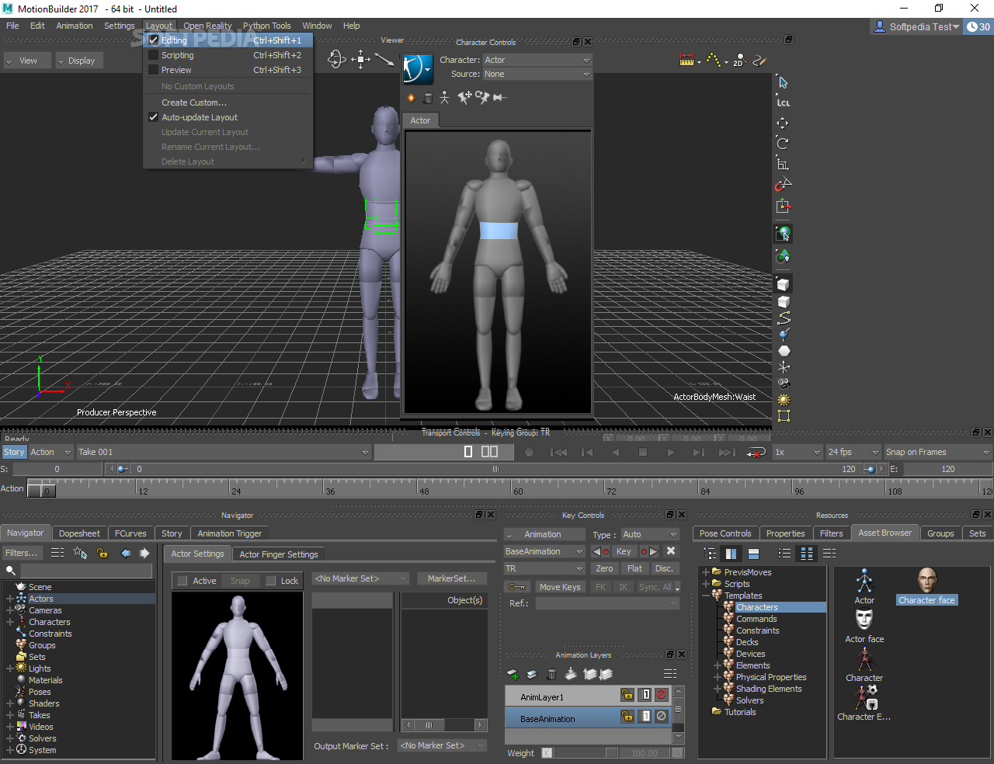
Task: Start playback with transport Play button
Action: 671,452
